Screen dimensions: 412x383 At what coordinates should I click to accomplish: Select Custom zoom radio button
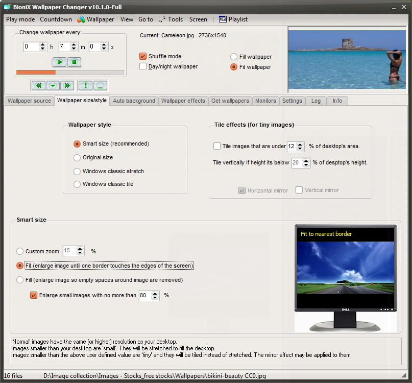[20, 251]
